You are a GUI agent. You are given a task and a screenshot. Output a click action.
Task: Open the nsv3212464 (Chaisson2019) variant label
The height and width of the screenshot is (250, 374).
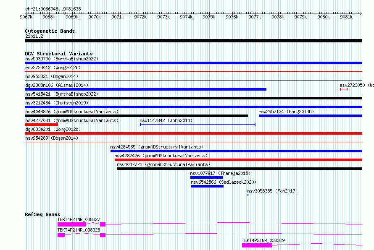click(x=57, y=103)
